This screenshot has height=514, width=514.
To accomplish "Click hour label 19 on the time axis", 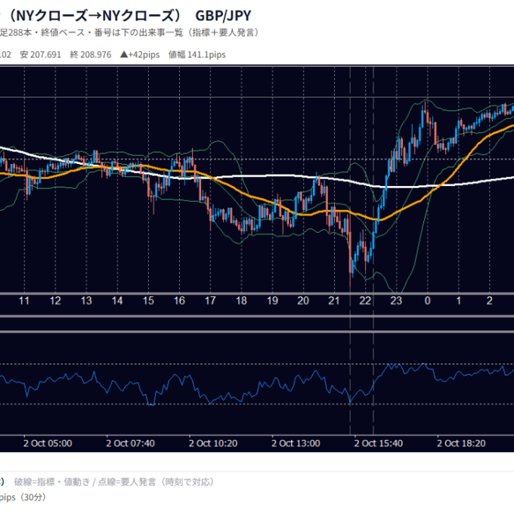I will point(272,301).
